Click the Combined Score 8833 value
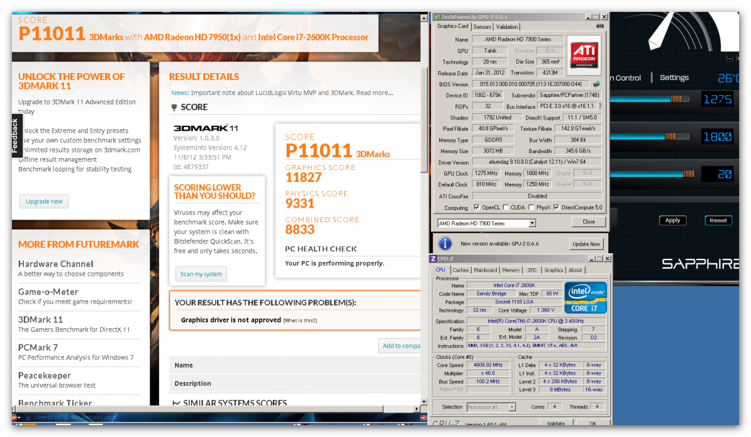The width and height of the screenshot is (751, 437). pos(300,229)
